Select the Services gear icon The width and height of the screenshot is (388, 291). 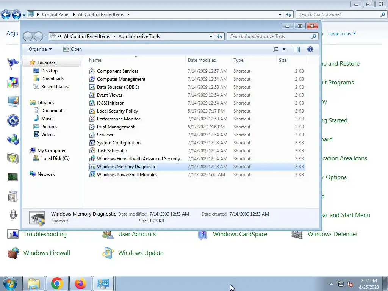click(x=92, y=135)
